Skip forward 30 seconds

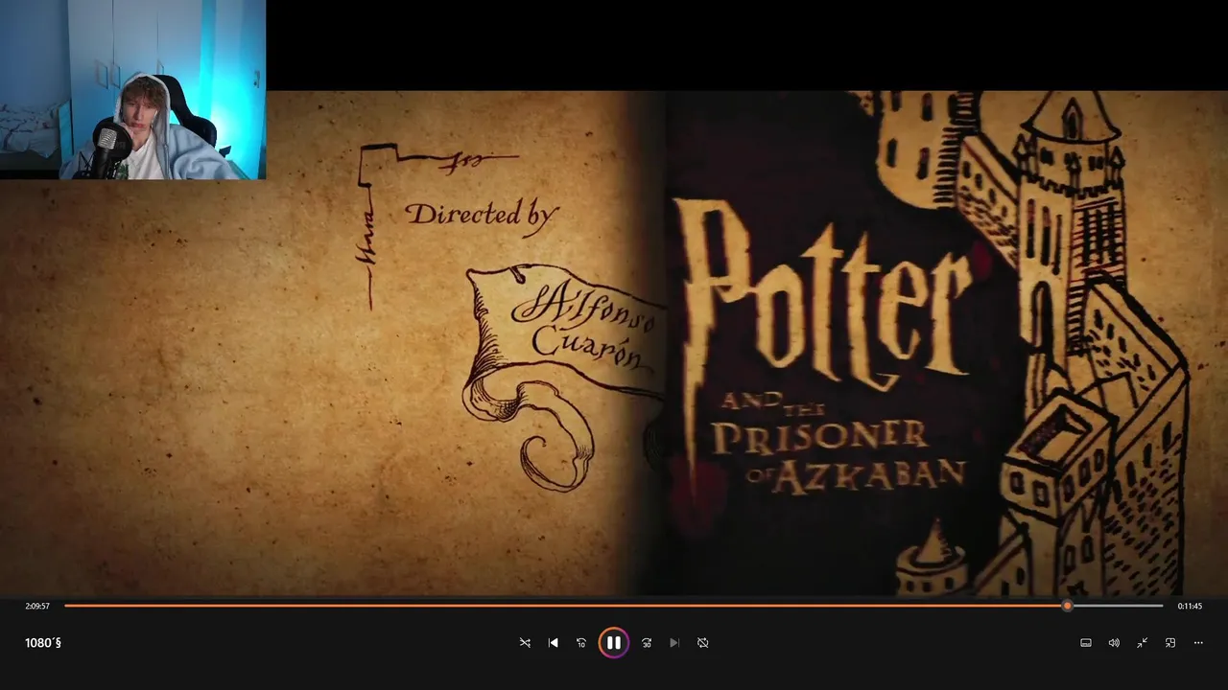647,643
